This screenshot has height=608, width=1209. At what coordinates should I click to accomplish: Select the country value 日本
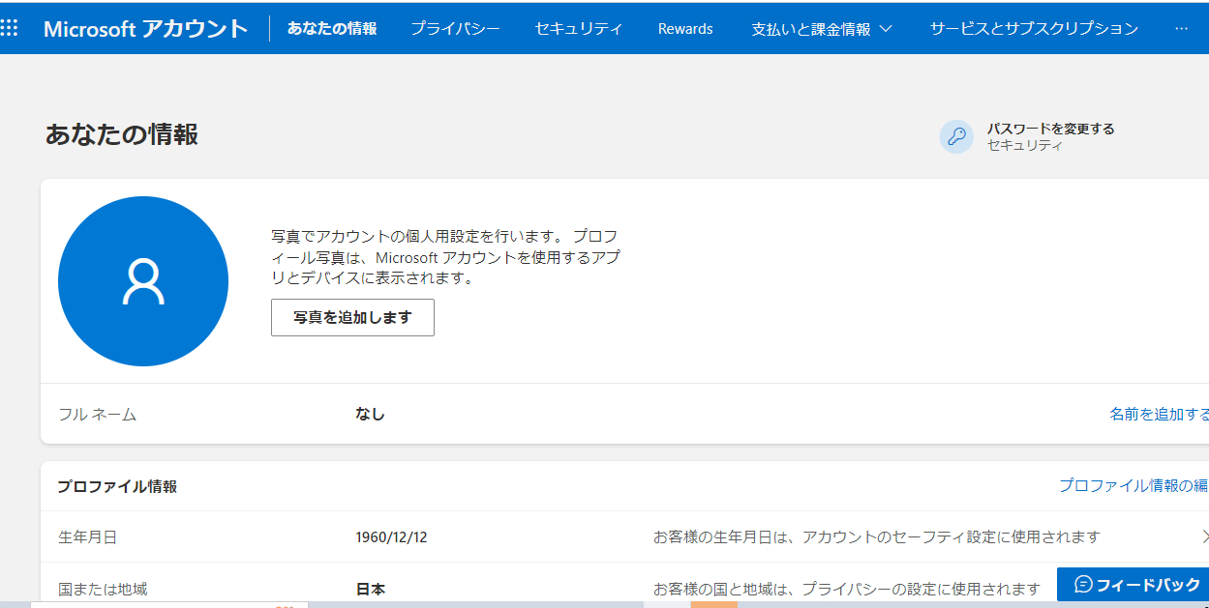click(371, 589)
